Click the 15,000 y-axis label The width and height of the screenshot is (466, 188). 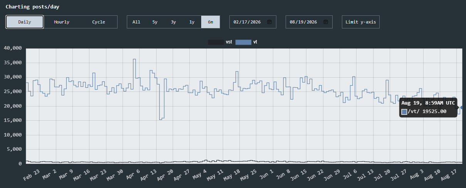(12, 120)
